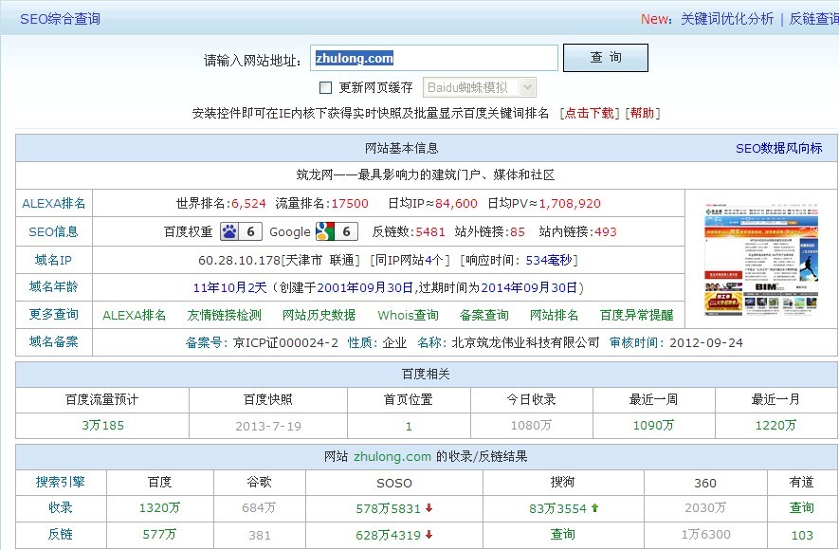The image size is (839, 550).
Task: Click the 日均PV value 1,708,920
Action: (570, 203)
